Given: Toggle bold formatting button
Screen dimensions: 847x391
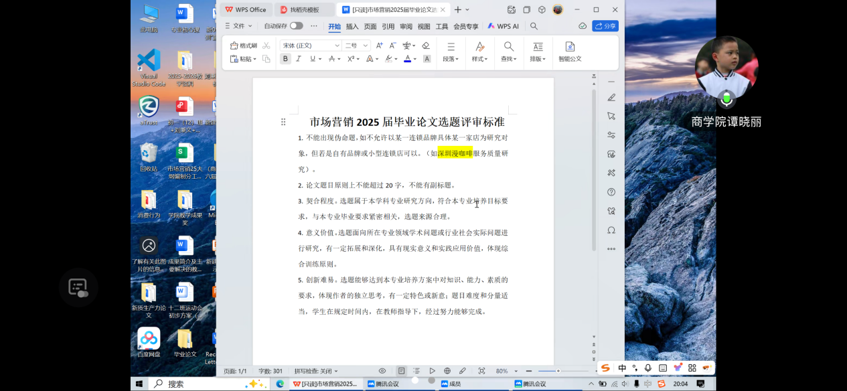Looking at the screenshot, I should (x=286, y=59).
